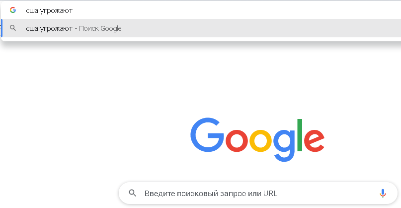Click the magnifier icon inside page search box
This screenshot has height=208, width=401.
pos(132,193)
